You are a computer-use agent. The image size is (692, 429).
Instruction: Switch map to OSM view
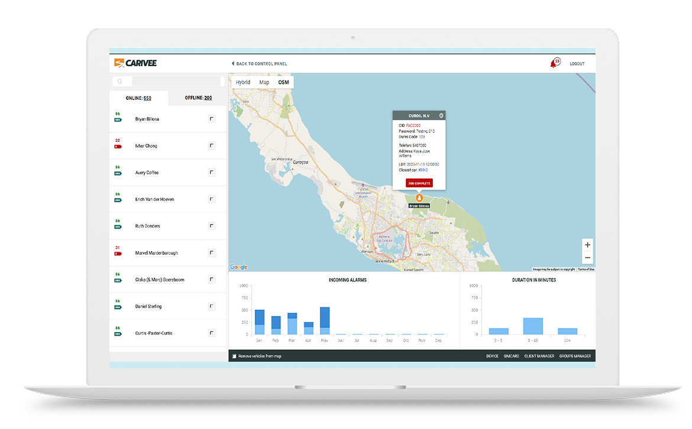point(283,82)
